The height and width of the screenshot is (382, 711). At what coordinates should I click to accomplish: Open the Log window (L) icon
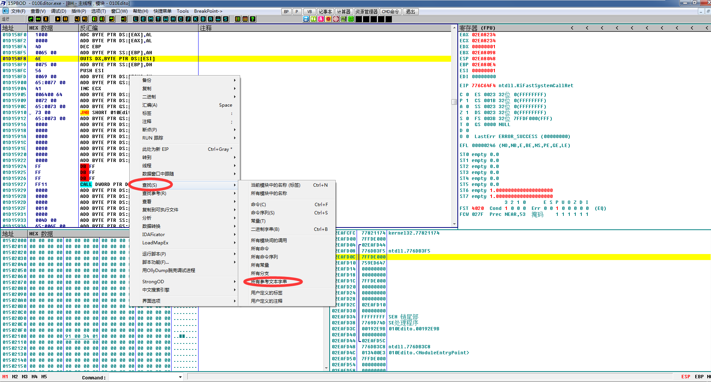(x=136, y=19)
